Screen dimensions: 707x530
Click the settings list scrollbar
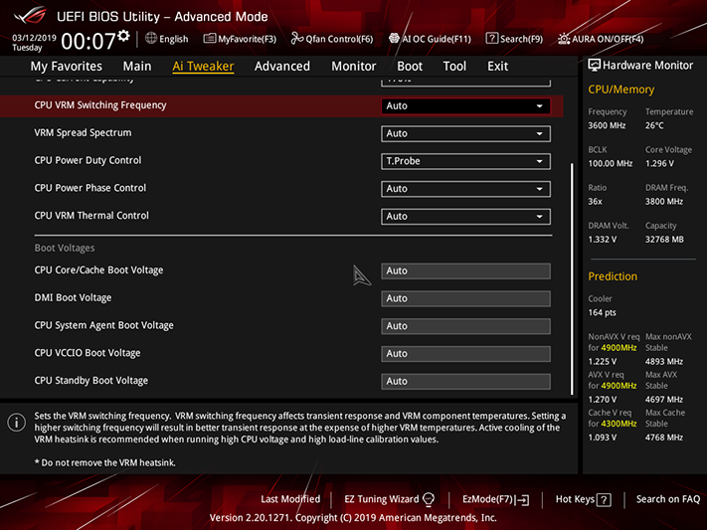pyautogui.click(x=572, y=278)
